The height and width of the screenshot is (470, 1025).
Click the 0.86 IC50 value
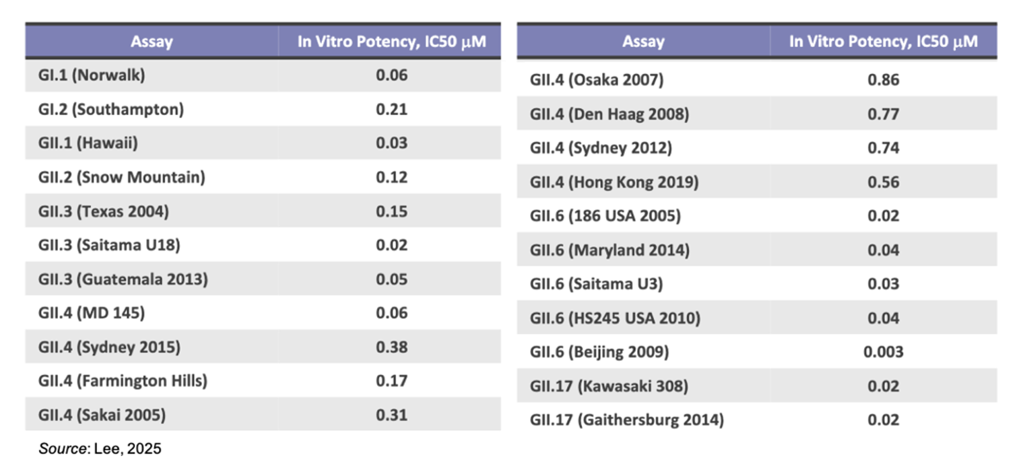[x=883, y=80]
